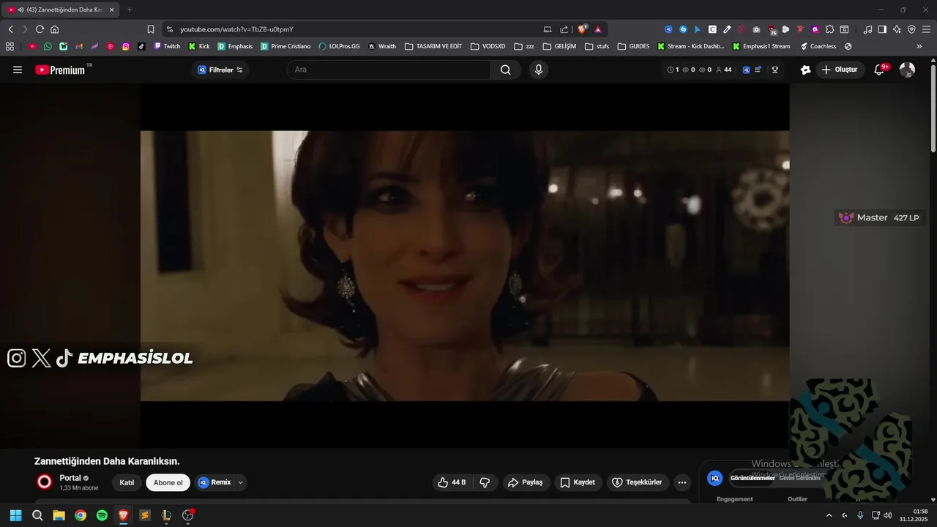Open the Oluştur create button
This screenshot has height=527, width=937.
tap(840, 70)
